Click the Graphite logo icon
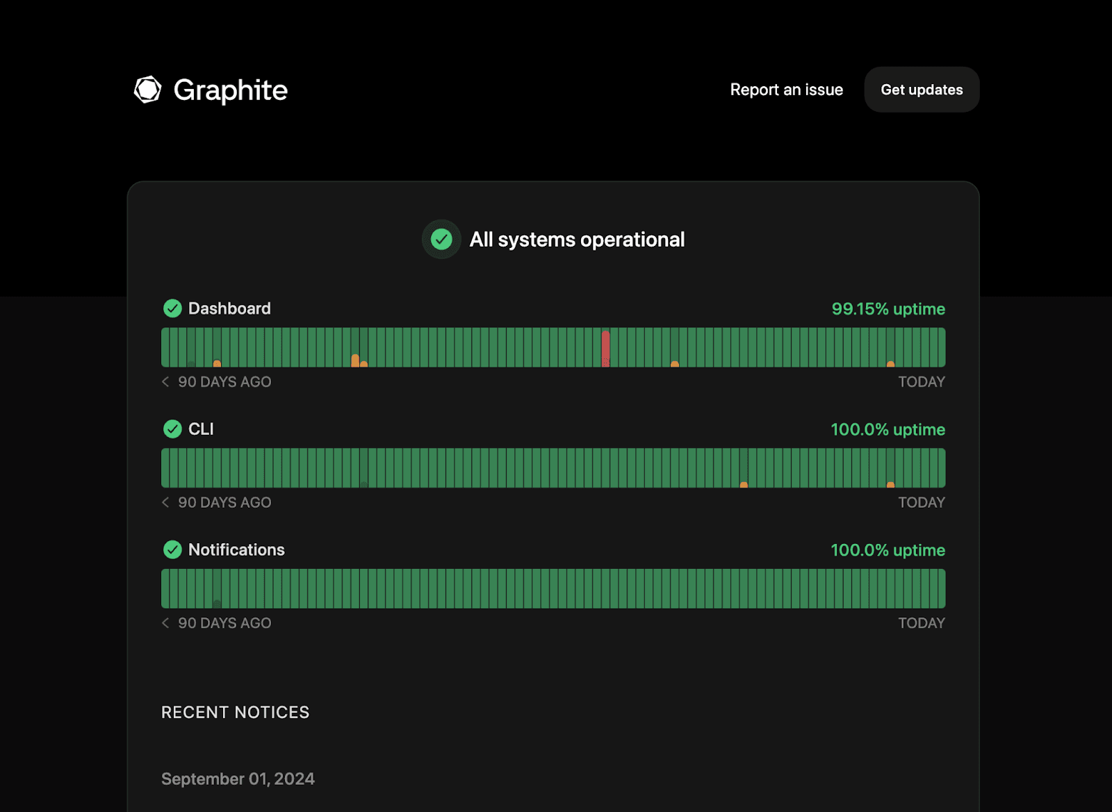Image resolution: width=1112 pixels, height=812 pixels. point(148,89)
